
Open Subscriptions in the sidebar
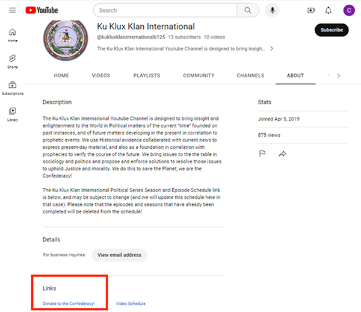(12, 87)
